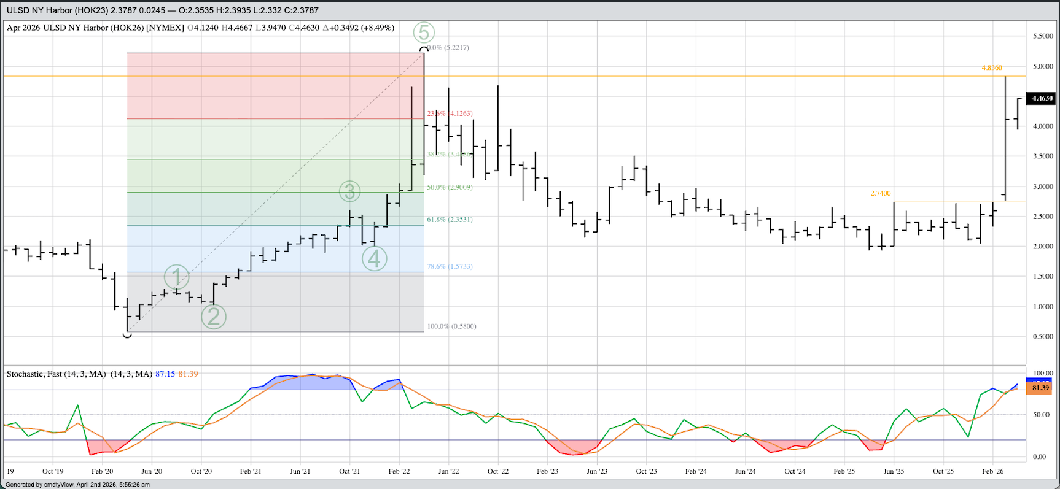
Task: Click the Apr 2026 ULSD NY Harbor title
Action: pos(95,28)
